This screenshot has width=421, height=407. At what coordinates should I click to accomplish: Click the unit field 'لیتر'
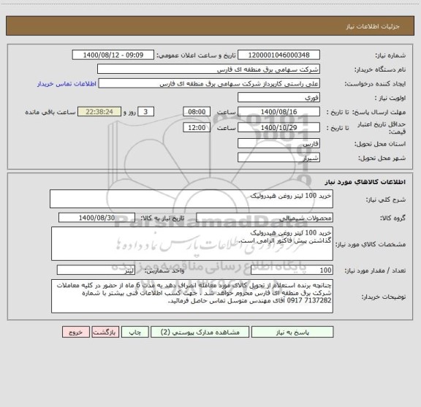[x=96, y=270]
